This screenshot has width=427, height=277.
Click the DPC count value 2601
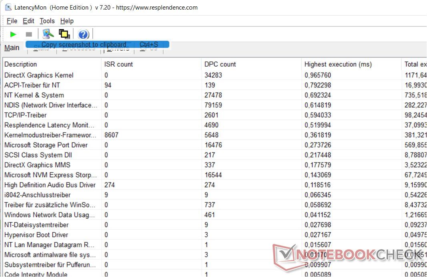pyautogui.click(x=211, y=115)
